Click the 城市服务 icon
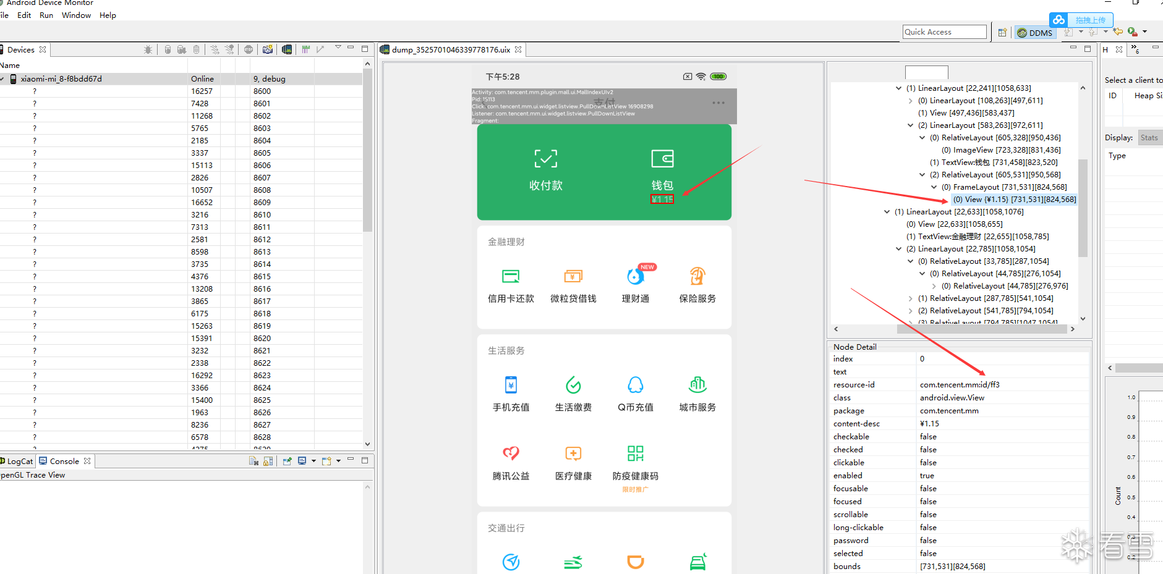This screenshot has width=1163, height=574. [x=697, y=385]
